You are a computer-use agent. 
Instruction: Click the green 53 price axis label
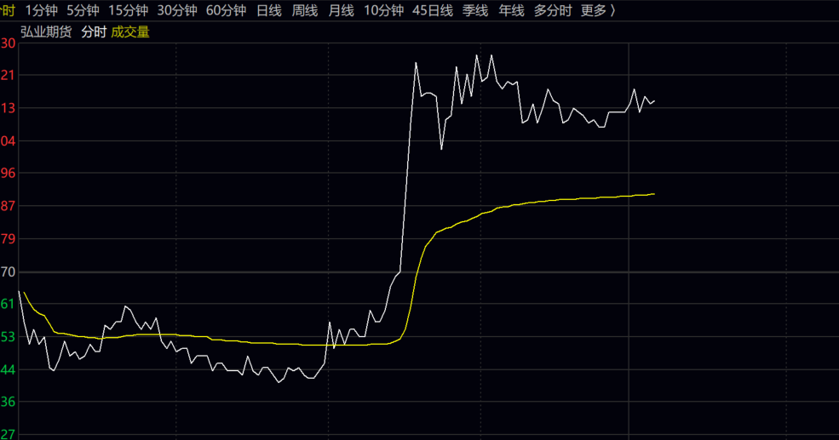click(x=8, y=337)
